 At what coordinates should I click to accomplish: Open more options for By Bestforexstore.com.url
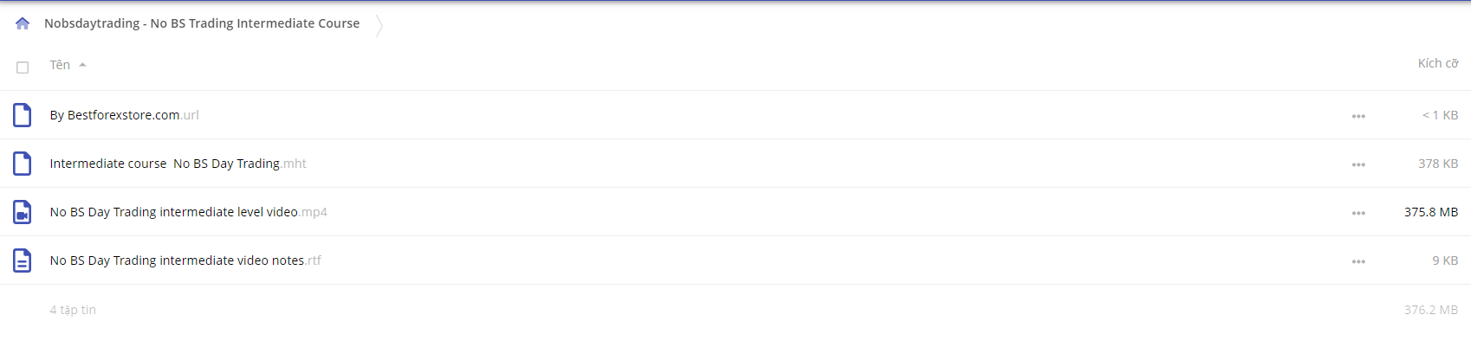[x=1358, y=116]
